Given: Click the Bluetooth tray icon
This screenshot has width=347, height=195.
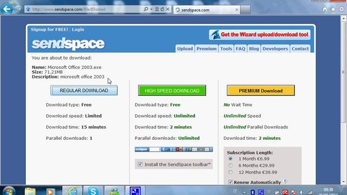Looking at the screenshot, I should [x=253, y=192].
